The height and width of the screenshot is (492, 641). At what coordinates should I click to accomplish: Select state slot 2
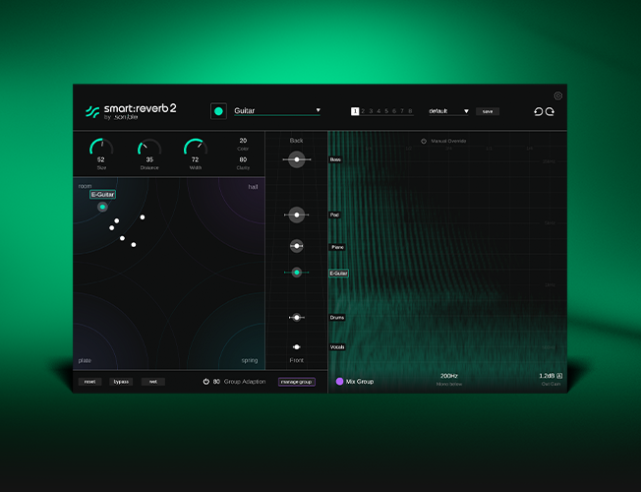(x=363, y=111)
